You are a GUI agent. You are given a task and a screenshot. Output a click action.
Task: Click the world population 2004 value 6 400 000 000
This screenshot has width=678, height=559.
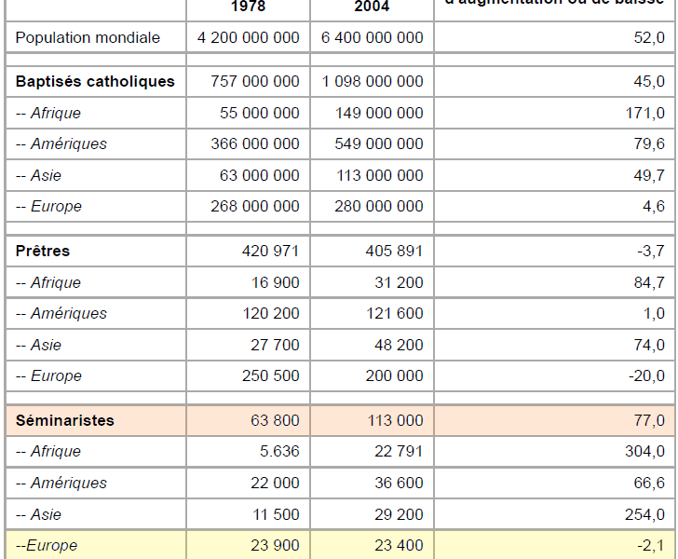click(372, 37)
